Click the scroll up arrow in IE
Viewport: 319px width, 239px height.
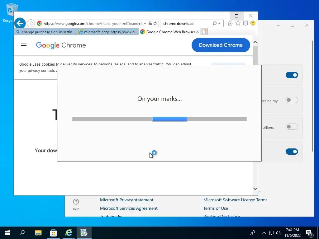[255, 42]
